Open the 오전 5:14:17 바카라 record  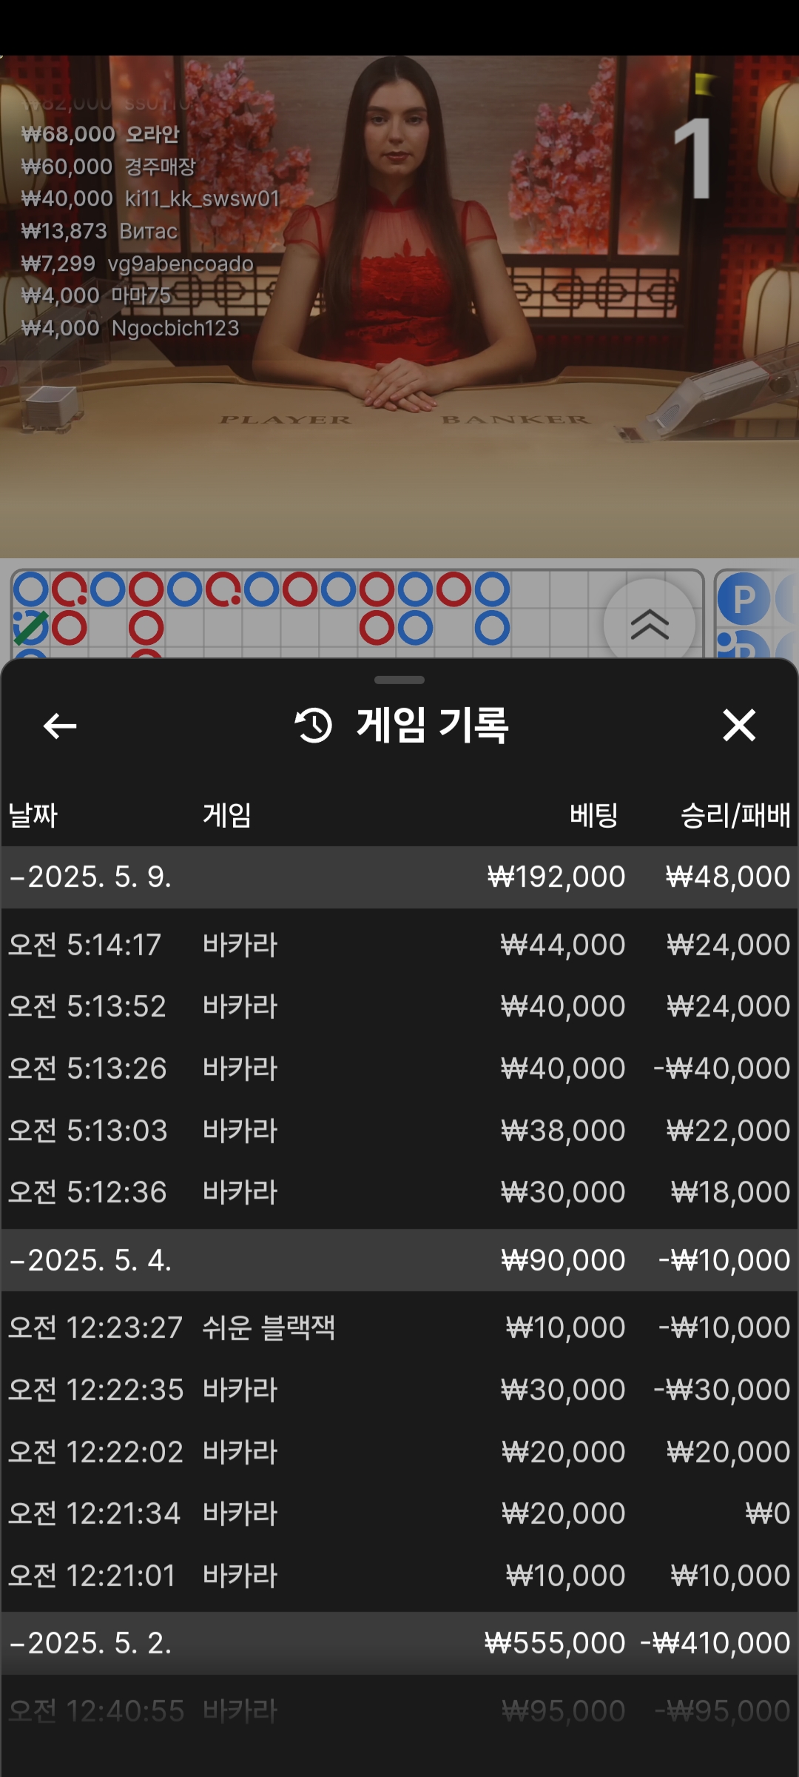click(399, 945)
